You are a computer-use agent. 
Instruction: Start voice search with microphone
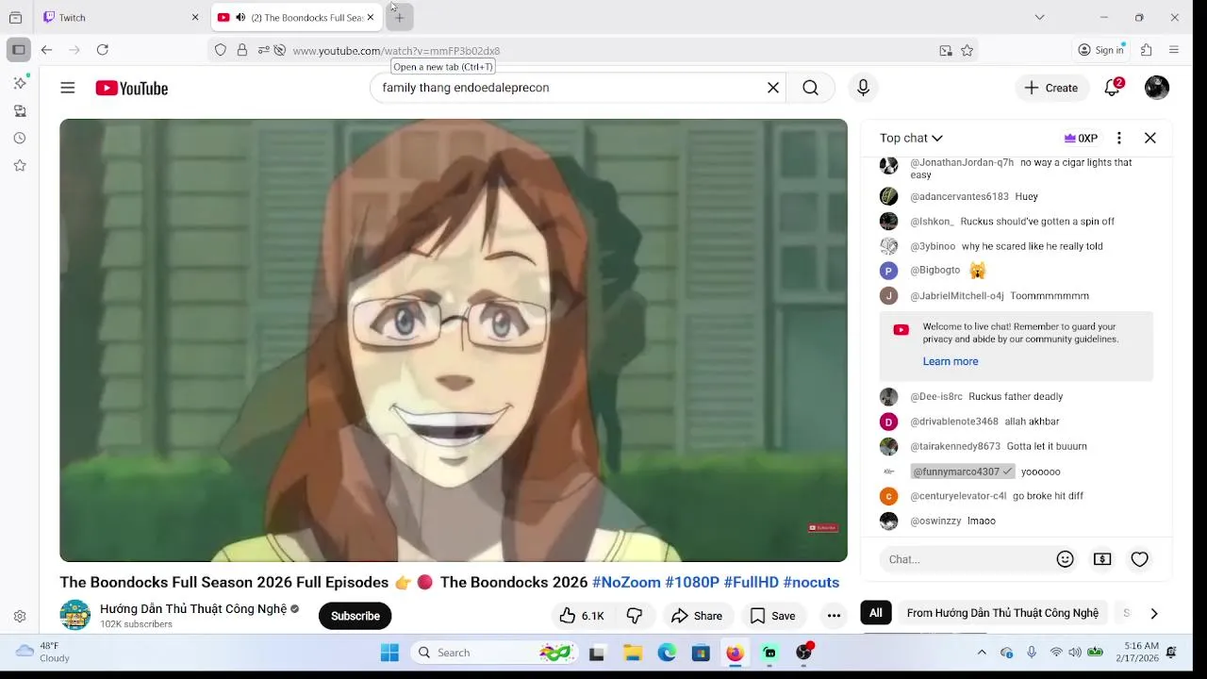(x=863, y=88)
